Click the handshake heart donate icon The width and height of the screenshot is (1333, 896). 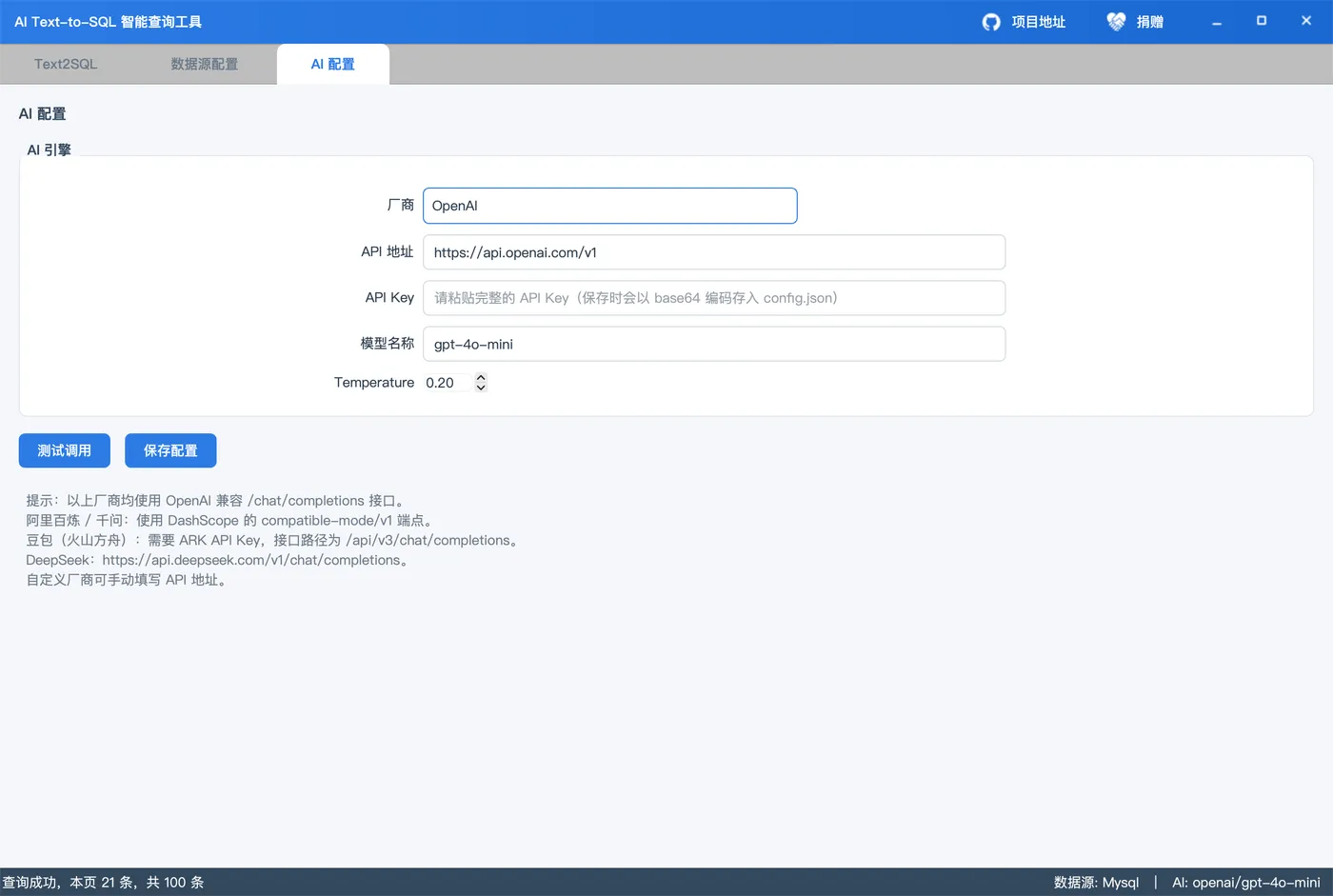pos(1116,22)
